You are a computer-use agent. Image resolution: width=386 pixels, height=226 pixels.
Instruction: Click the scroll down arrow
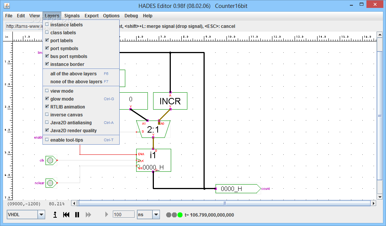380,197
